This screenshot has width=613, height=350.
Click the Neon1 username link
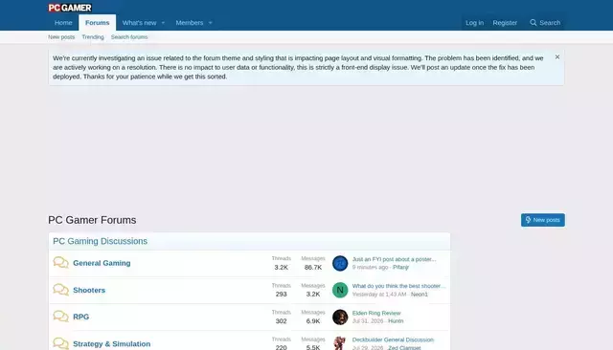click(420, 295)
